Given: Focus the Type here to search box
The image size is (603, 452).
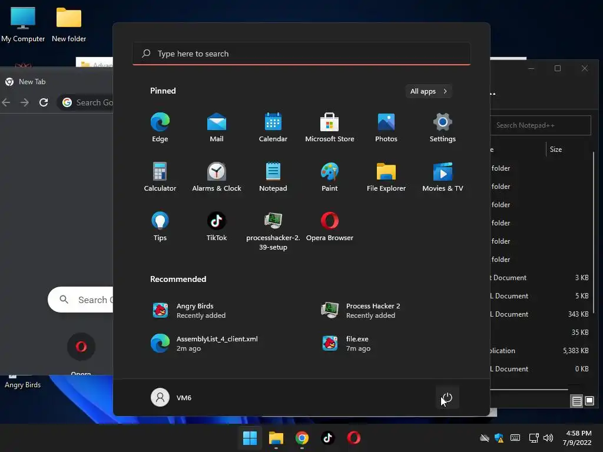Looking at the screenshot, I should pos(301,54).
